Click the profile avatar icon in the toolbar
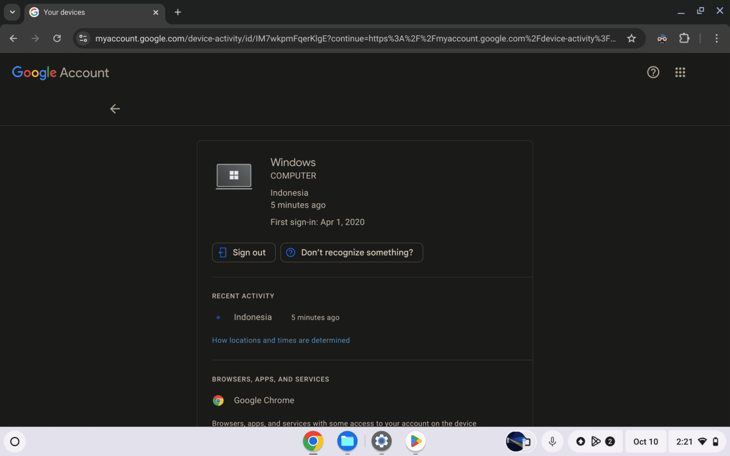The width and height of the screenshot is (730, 456). coord(662,39)
